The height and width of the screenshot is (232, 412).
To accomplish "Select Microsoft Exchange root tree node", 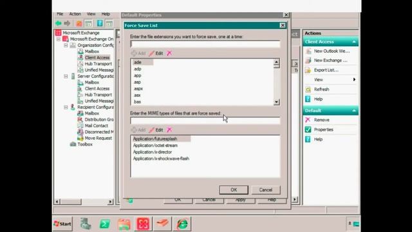I will 81,33.
